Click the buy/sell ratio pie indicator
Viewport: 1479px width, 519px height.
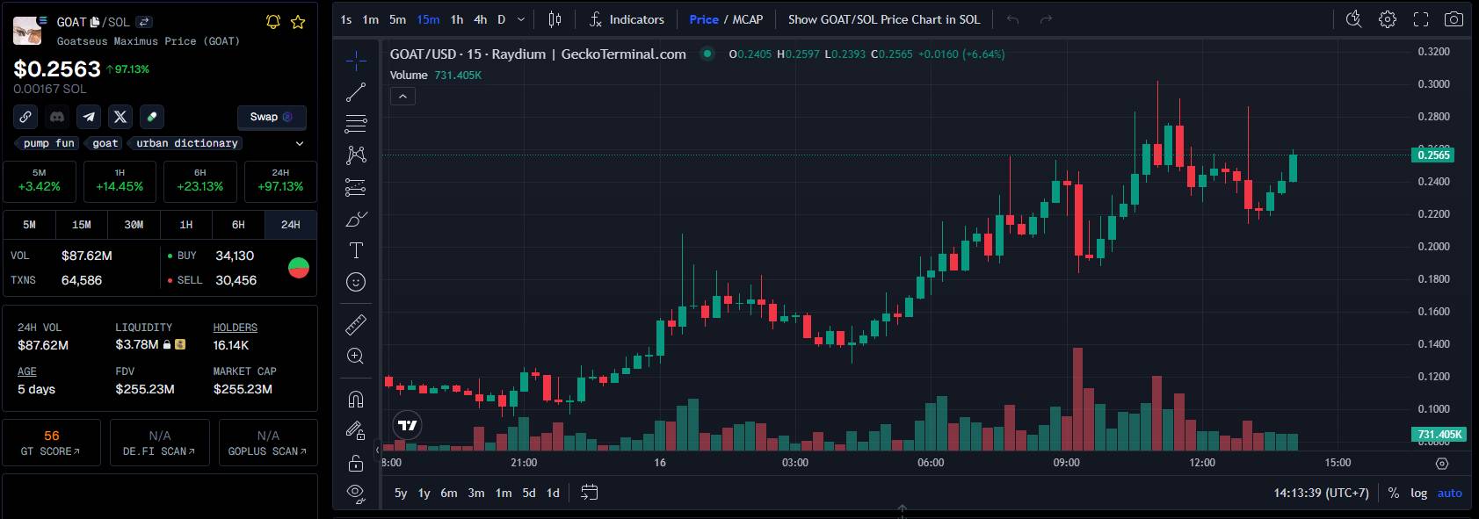tap(299, 268)
